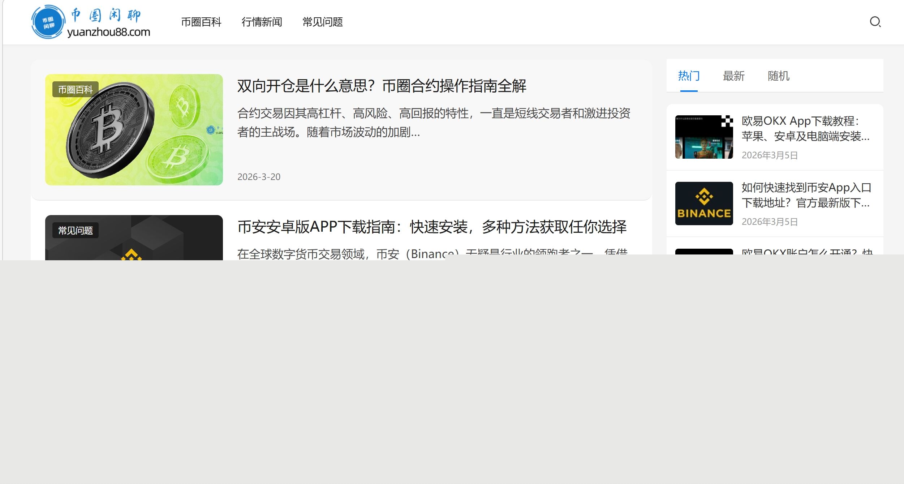Open the 常见问题 navigation menu
This screenshot has width=904, height=484.
coord(323,22)
